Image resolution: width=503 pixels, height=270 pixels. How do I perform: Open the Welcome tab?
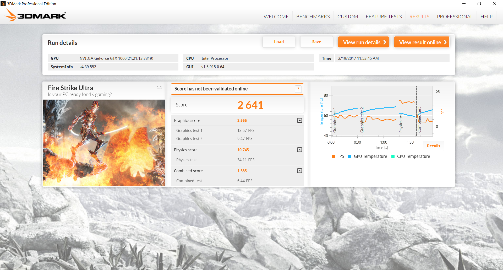[x=276, y=17]
